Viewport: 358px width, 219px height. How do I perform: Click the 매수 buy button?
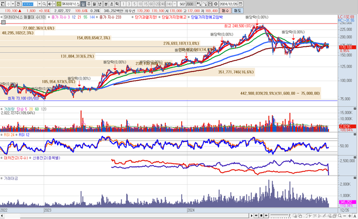click(225, 11)
